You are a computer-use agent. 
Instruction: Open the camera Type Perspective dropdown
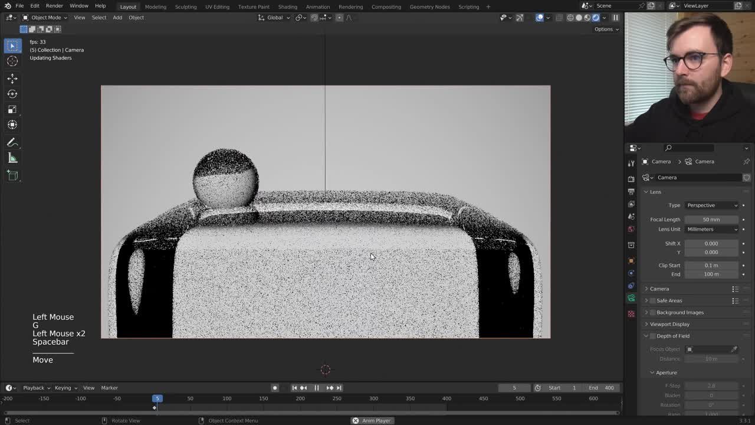click(711, 205)
